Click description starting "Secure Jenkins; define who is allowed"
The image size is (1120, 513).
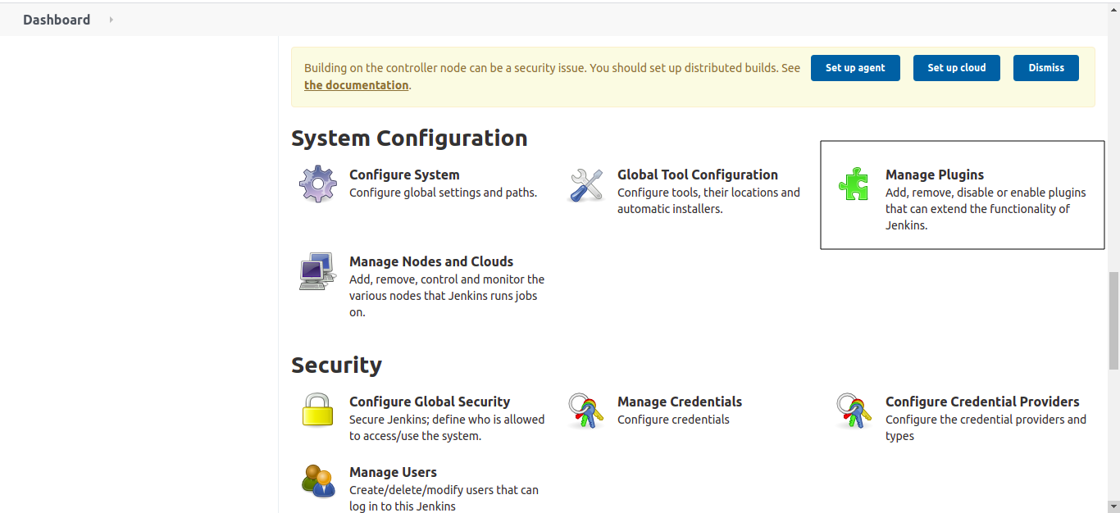(447, 428)
